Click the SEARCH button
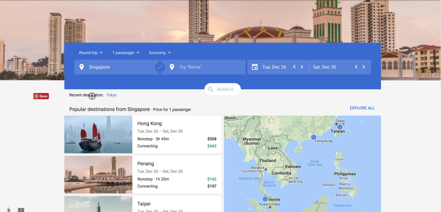This screenshot has height=212, width=441. click(223, 89)
